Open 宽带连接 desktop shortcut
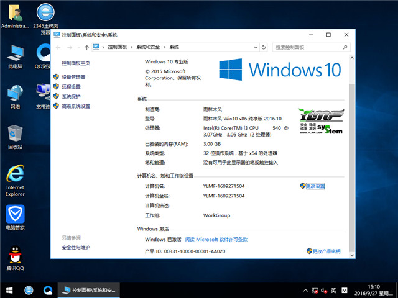The height and width of the screenshot is (298, 398). [x=44, y=97]
